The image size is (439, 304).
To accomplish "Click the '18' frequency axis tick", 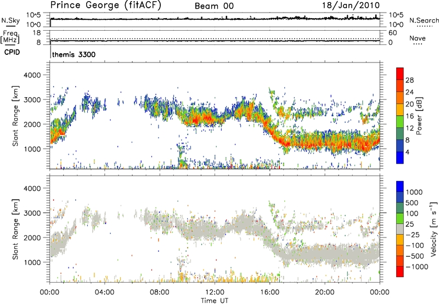I will click(37, 33).
